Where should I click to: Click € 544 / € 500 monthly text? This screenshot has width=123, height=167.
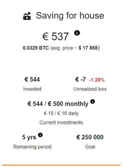(x=58, y=104)
